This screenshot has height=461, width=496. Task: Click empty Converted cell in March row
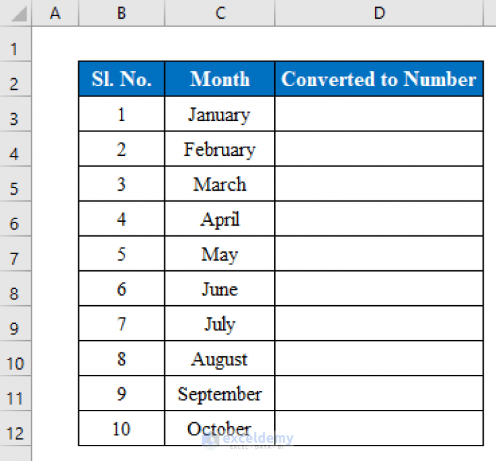379,184
